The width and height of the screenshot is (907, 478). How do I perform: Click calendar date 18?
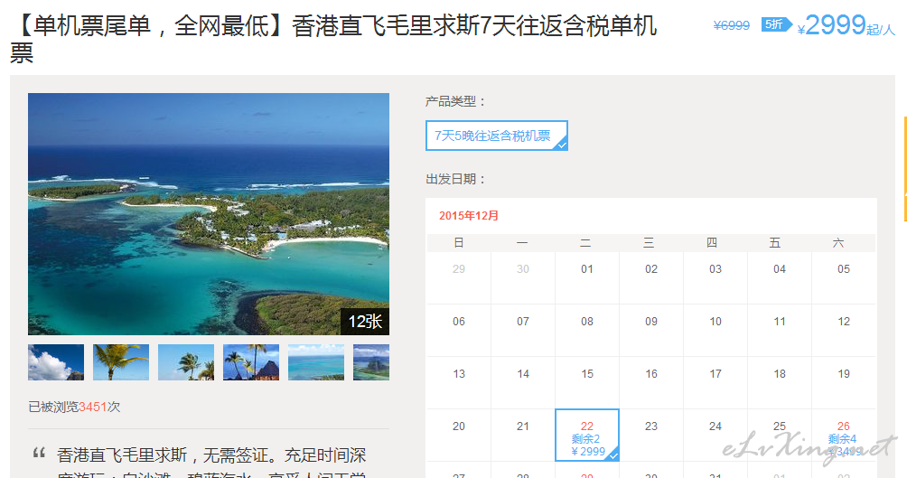780,374
